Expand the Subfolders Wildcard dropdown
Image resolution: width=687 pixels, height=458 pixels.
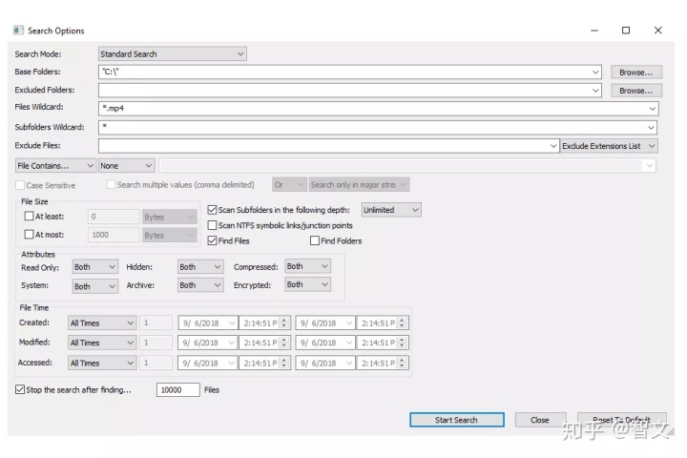point(651,128)
